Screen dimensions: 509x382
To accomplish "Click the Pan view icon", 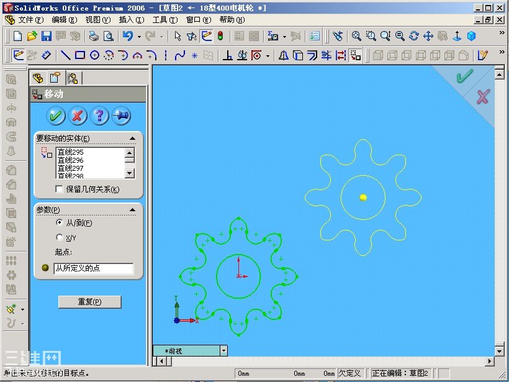I will pyautogui.click(x=428, y=36).
